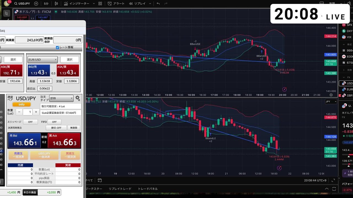Screen dimensions: 353x198
Task: Click the 無期限 expiry button
Action: [x=74, y=128]
